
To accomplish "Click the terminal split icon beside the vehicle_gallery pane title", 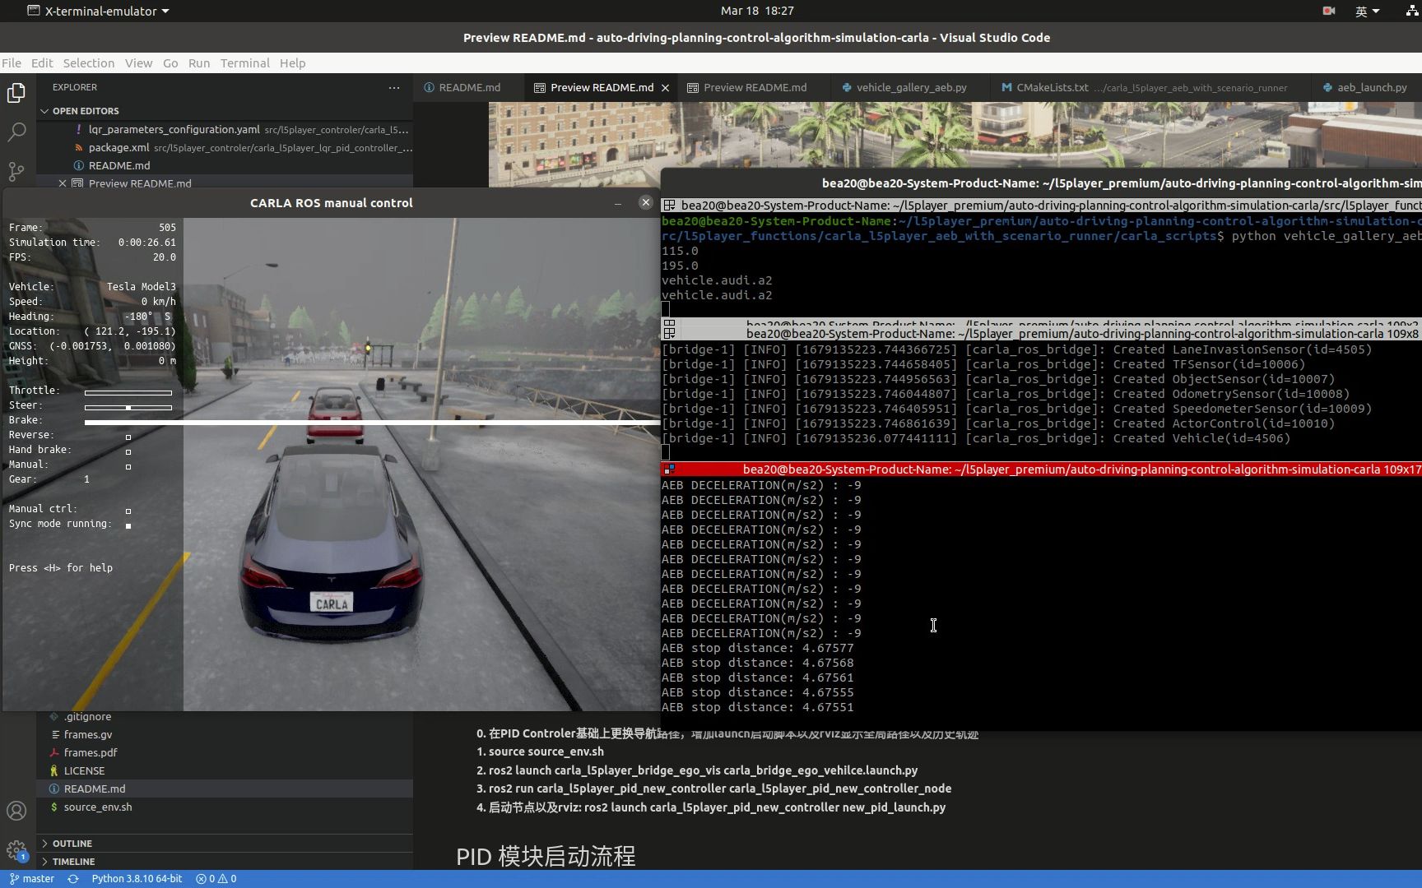I will [x=670, y=206].
